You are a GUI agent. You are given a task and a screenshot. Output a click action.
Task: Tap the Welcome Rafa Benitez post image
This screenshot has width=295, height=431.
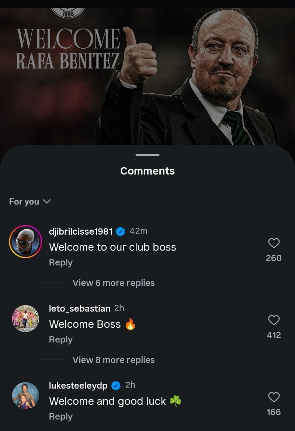tap(147, 74)
